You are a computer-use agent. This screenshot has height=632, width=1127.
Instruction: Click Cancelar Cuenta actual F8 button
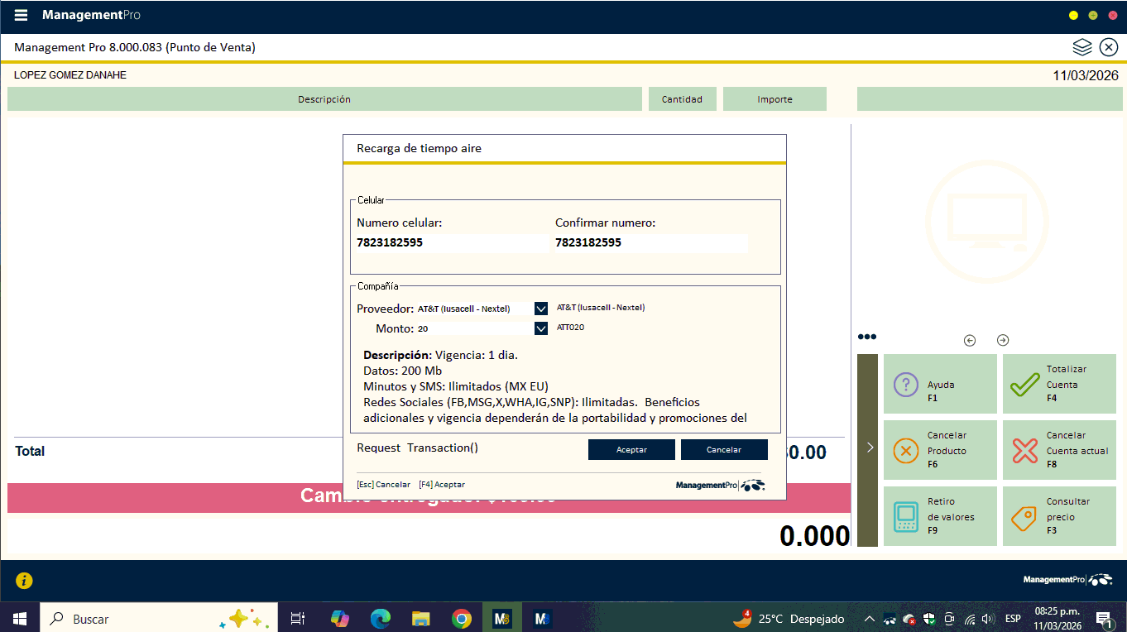(1059, 450)
